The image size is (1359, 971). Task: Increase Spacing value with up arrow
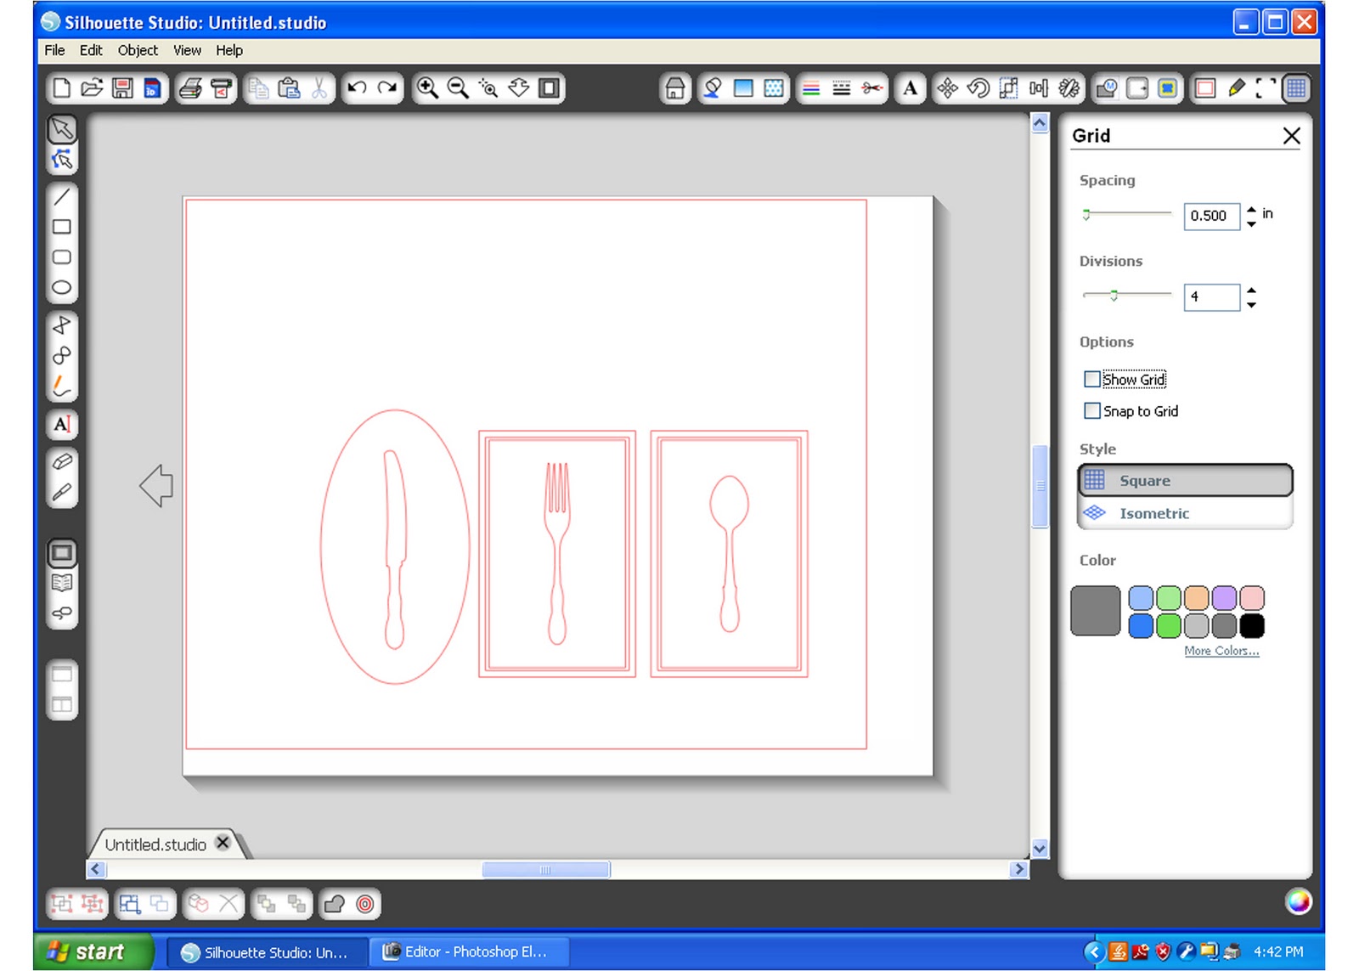(1251, 209)
